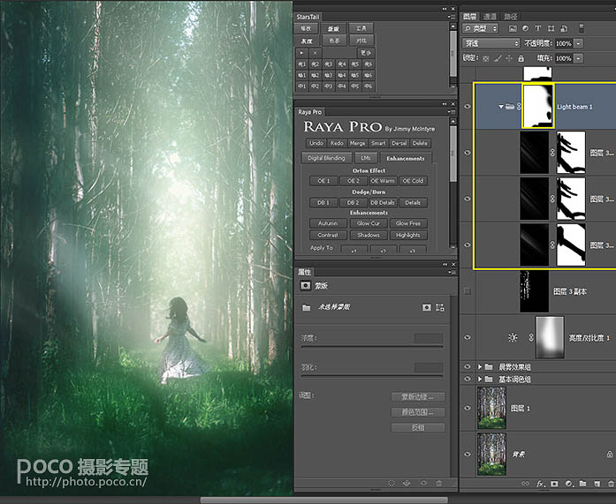Toggle mask visibility eye in Properties panel
Screen dimensions: 616x504
(x=423, y=483)
